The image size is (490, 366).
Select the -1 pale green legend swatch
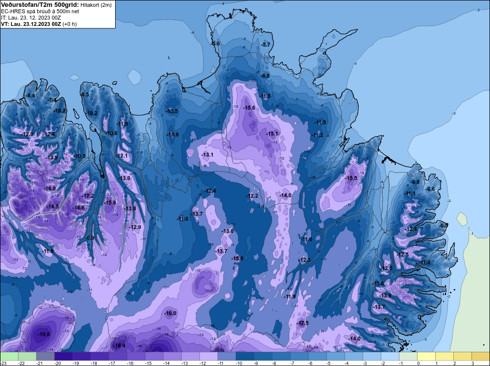pyautogui.click(x=408, y=356)
